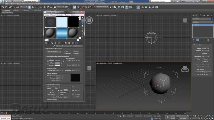Click Get Material icon in Material Editor
This screenshot has height=120, width=214.
point(46,43)
